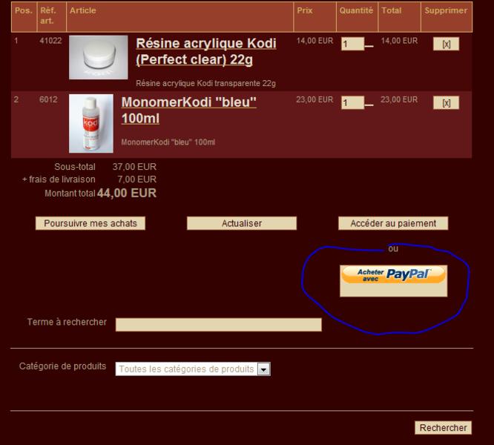The image size is (494, 445).
Task: Click the Sous-total label
Action: [x=75, y=167]
